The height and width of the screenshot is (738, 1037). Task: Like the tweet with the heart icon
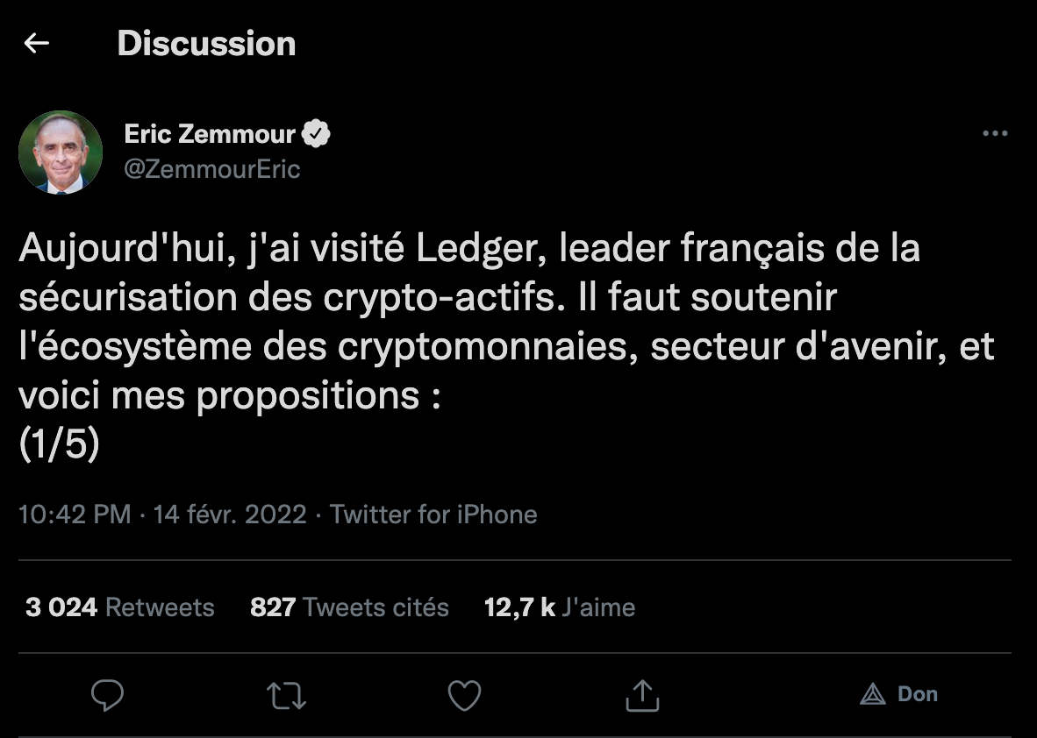tap(464, 695)
